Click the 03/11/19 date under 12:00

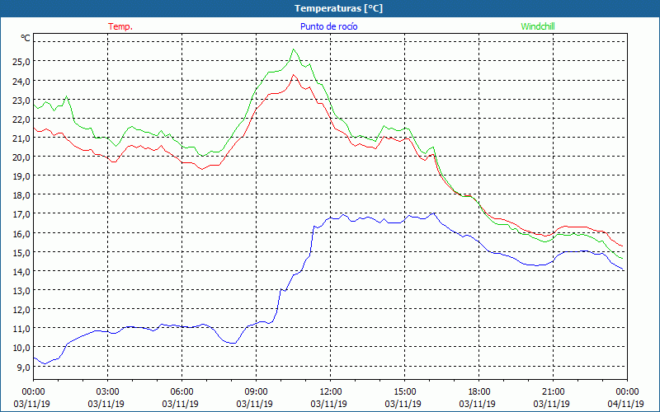pyautogui.click(x=329, y=404)
